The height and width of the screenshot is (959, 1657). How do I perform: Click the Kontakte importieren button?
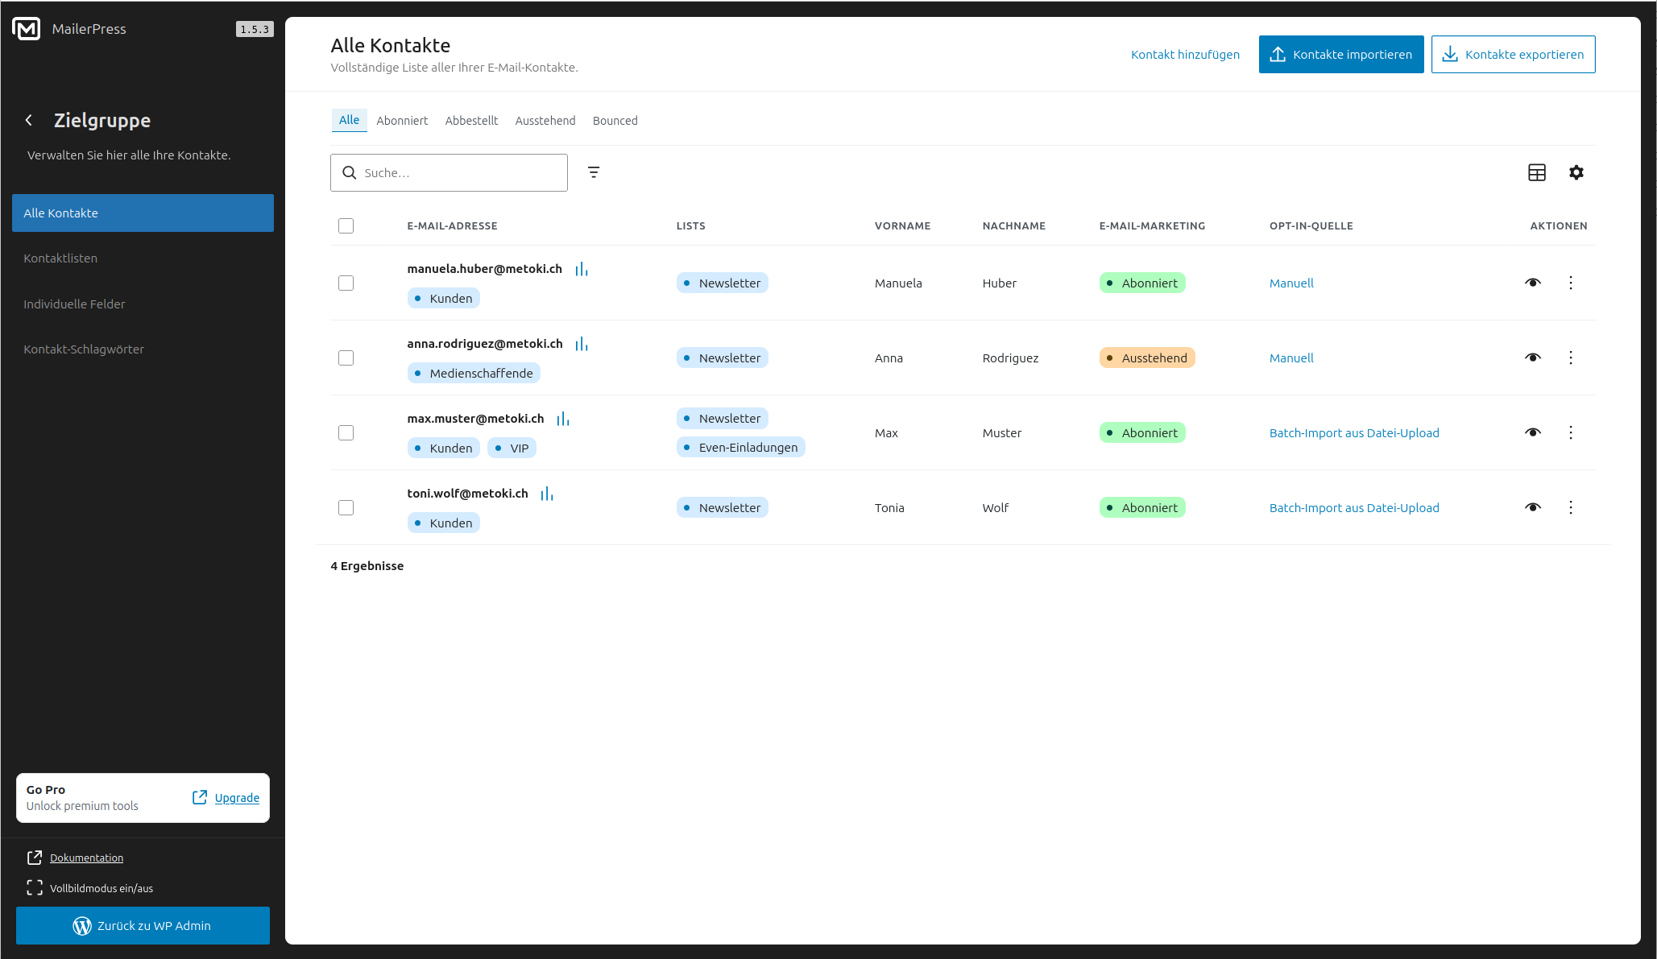pos(1340,55)
